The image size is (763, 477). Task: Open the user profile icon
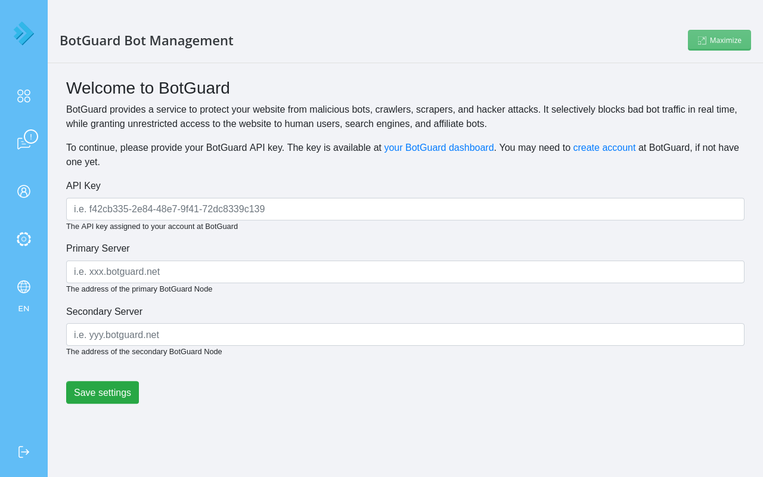click(24, 191)
